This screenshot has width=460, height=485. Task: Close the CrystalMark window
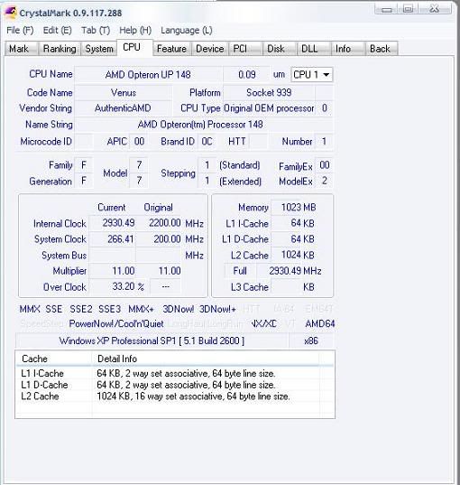pyautogui.click(x=435, y=9)
